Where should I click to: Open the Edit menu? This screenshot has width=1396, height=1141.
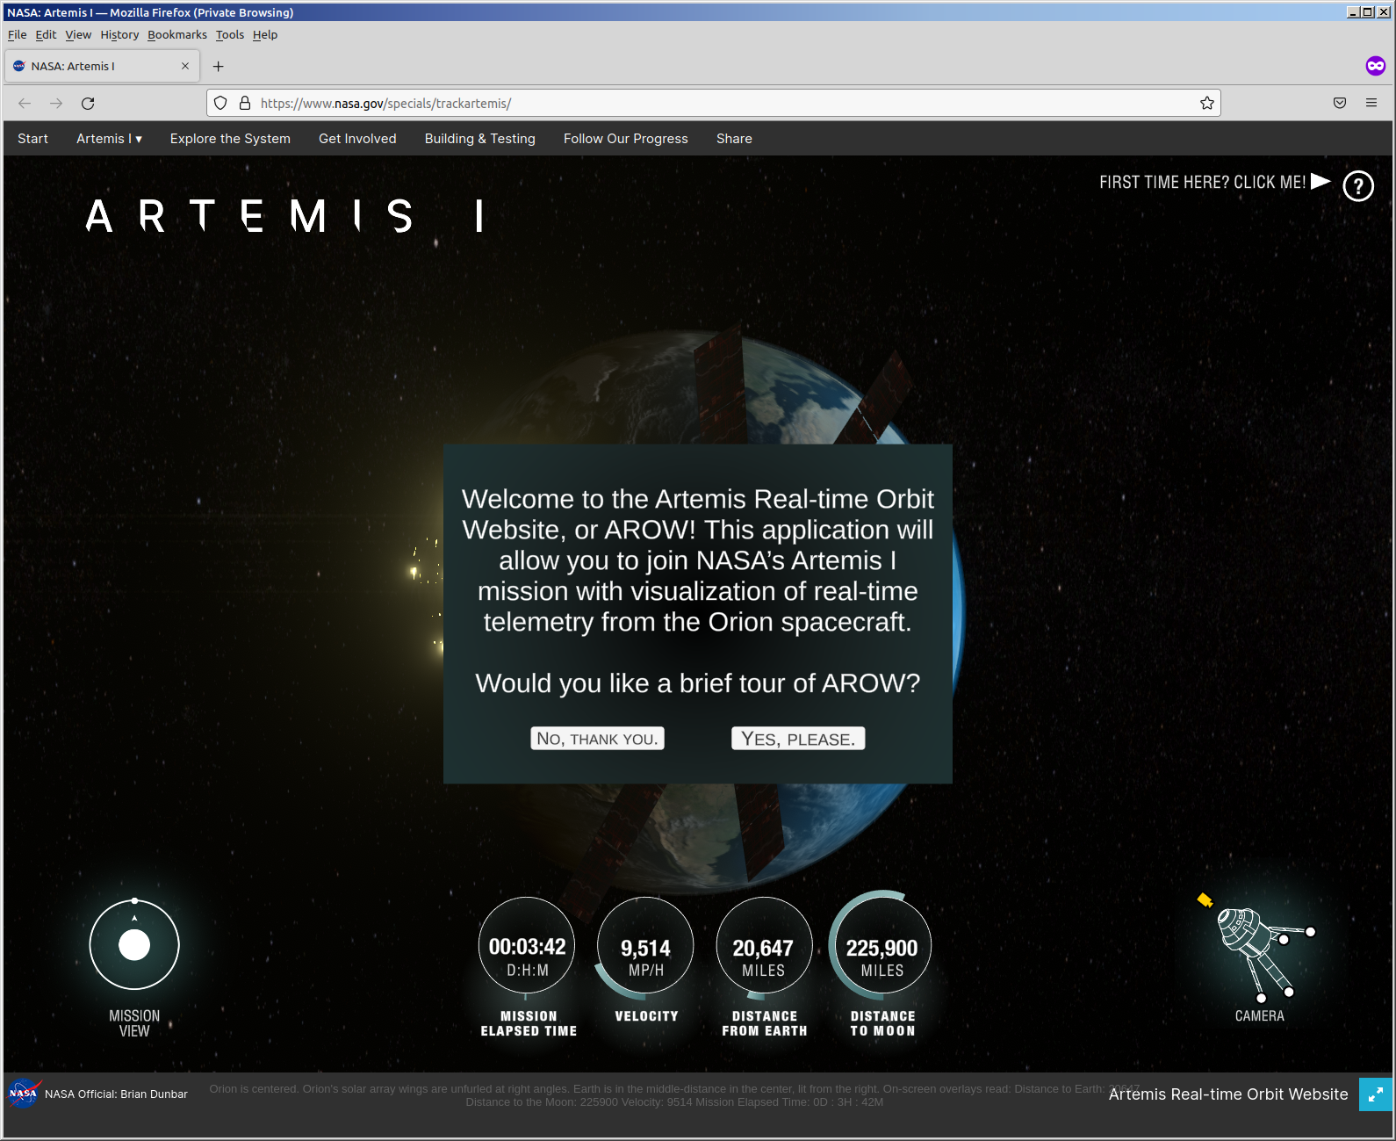(x=46, y=35)
